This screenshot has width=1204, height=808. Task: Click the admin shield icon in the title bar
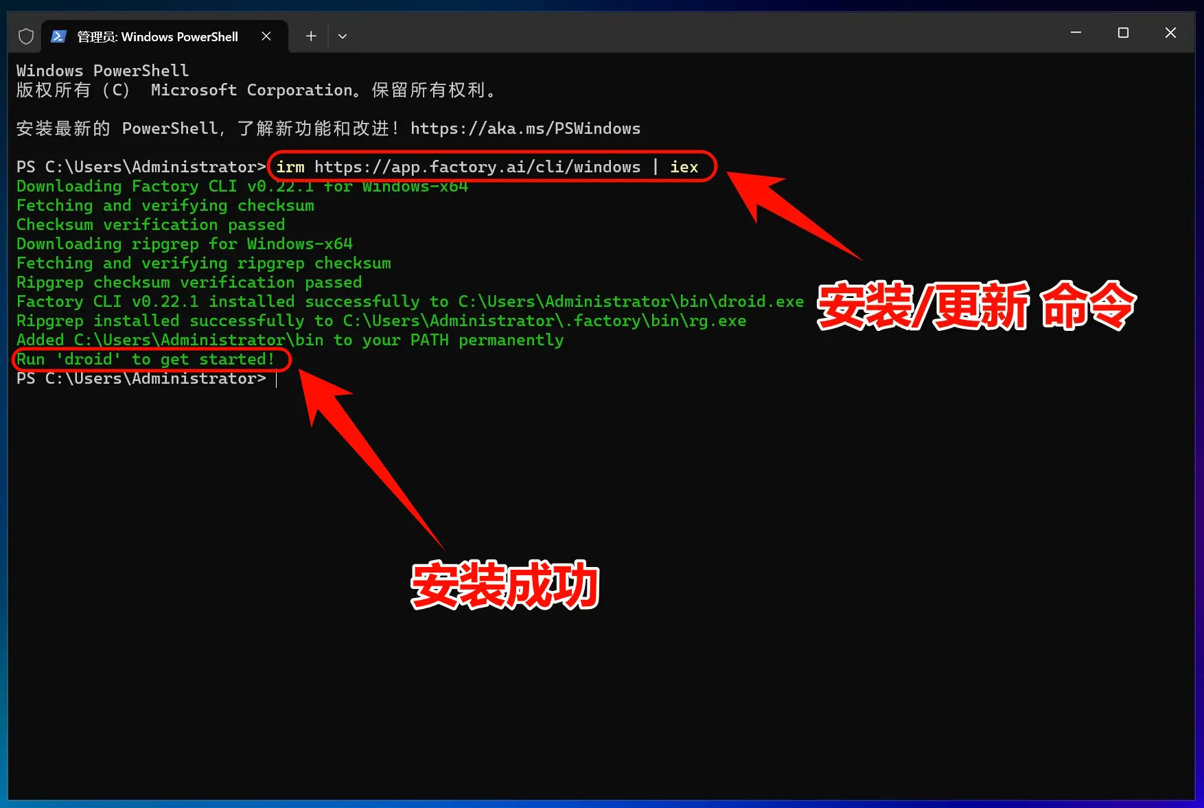coord(25,36)
